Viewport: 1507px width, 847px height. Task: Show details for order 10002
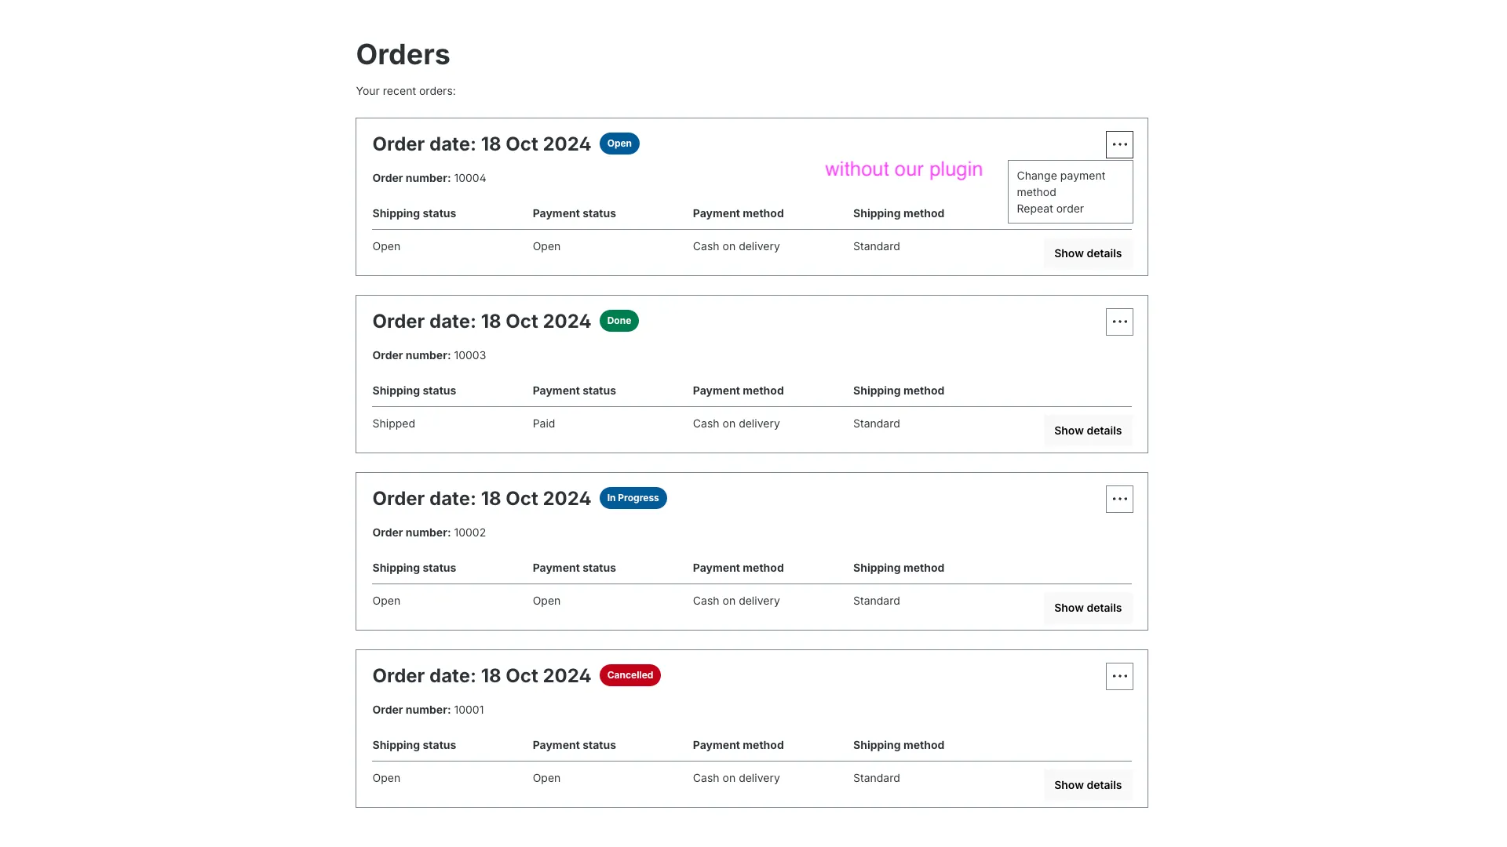1087,608
